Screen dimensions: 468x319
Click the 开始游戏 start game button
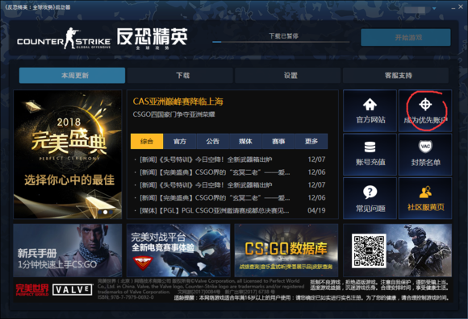[406, 38]
